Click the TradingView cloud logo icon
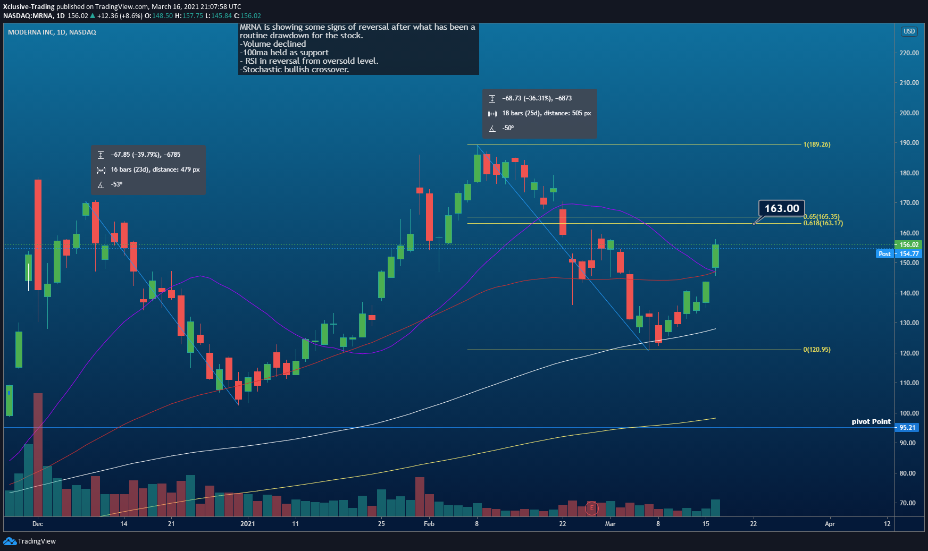 (x=10, y=541)
